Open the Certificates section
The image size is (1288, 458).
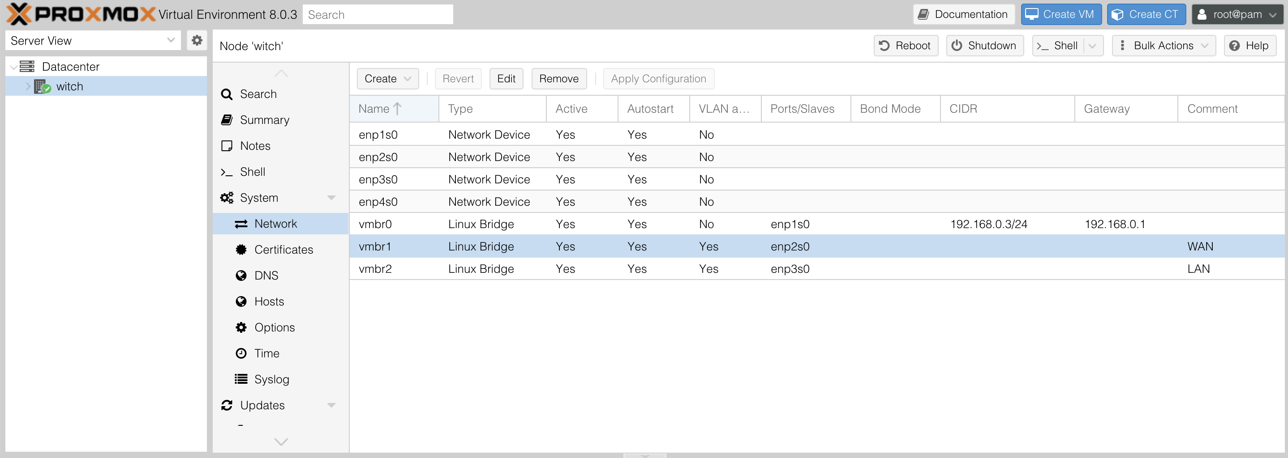tap(283, 250)
